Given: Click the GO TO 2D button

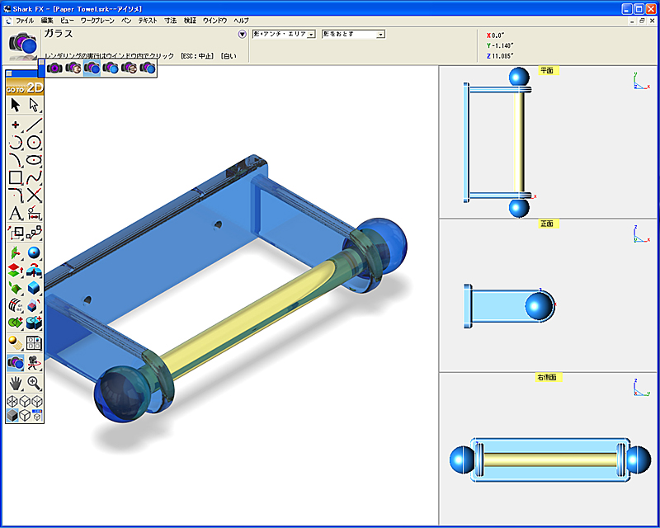Looking at the screenshot, I should (x=24, y=87).
